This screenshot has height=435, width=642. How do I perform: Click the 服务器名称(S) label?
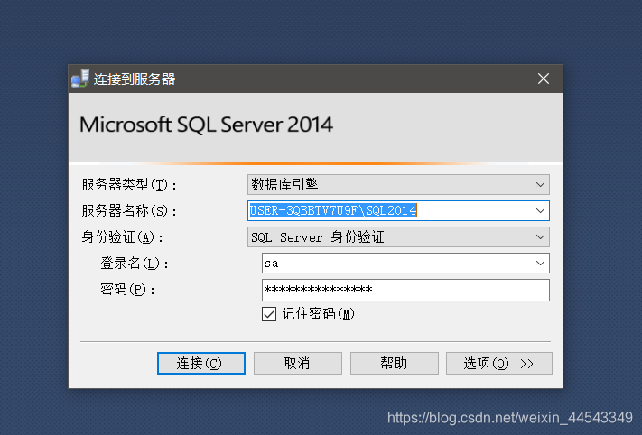pyautogui.click(x=129, y=211)
